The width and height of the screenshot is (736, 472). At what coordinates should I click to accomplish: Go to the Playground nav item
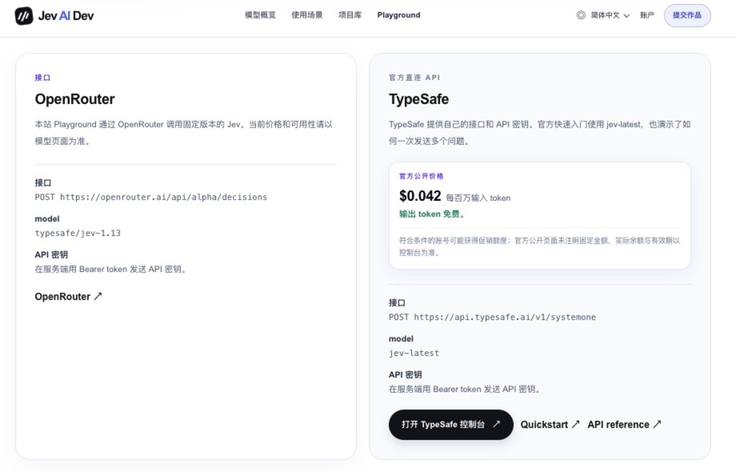399,15
